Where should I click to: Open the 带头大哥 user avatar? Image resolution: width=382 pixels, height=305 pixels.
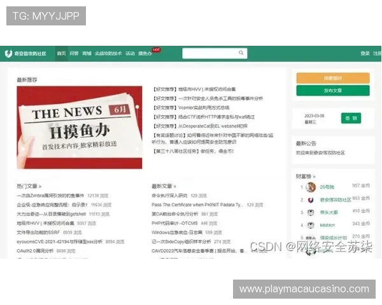pos(311,212)
